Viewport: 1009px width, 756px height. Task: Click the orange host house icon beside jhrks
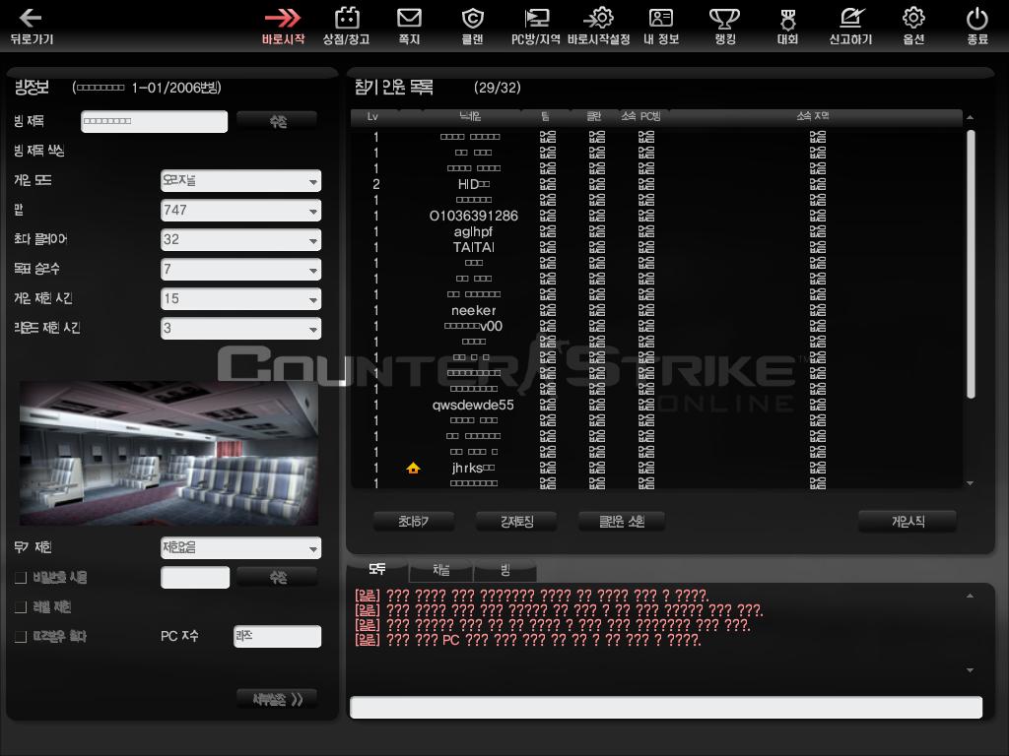[413, 468]
